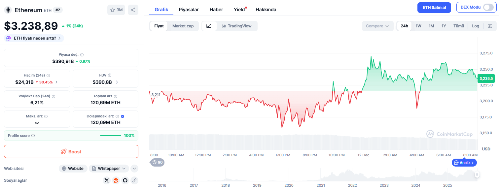This screenshot has height=188, width=499.
Task: Click the #2 rank badge
Action: coord(58,10)
